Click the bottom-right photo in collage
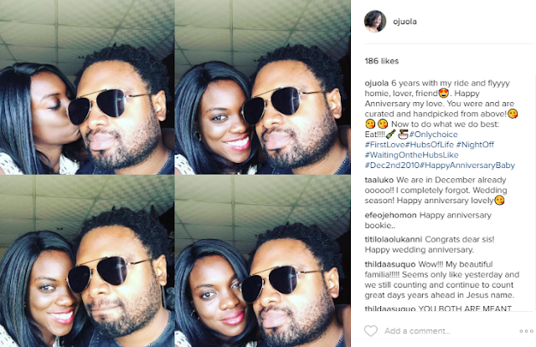536x347 pixels. pyautogui.click(x=262, y=262)
